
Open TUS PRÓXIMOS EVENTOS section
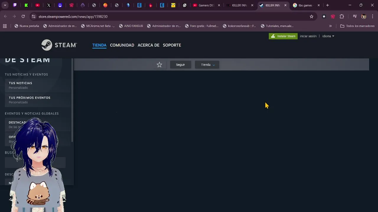click(x=38, y=100)
